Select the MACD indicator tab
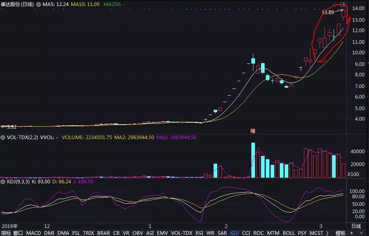Image resolution: width=369 pixels, height=236 pixels. pyautogui.click(x=34, y=233)
